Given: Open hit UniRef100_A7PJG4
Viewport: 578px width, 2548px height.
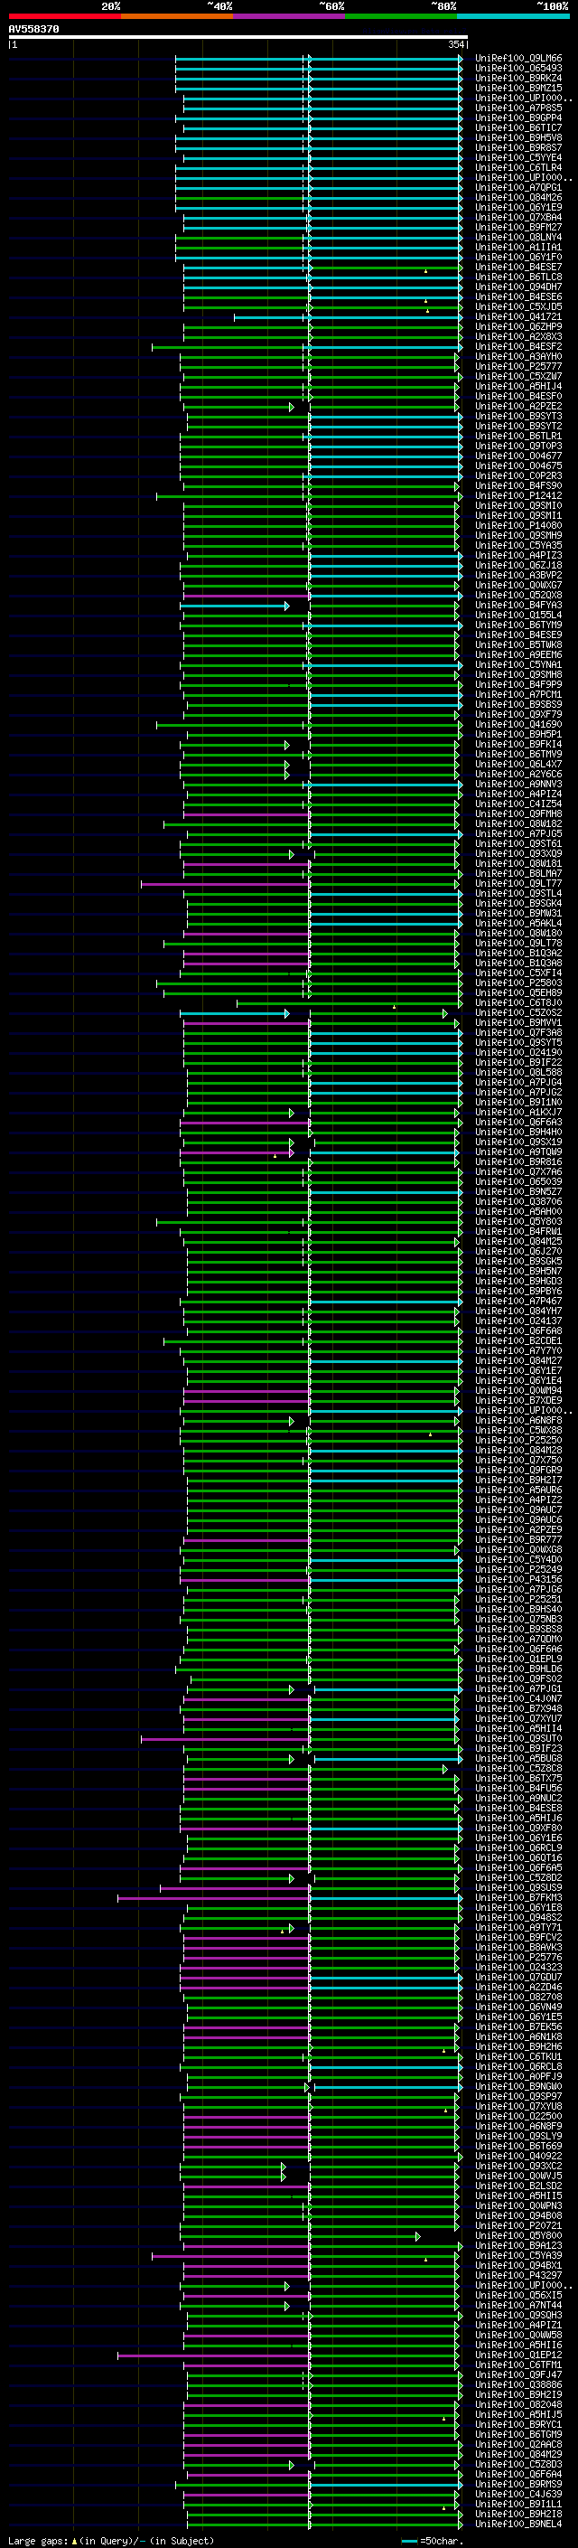Looking at the screenshot, I should pos(518,1082).
